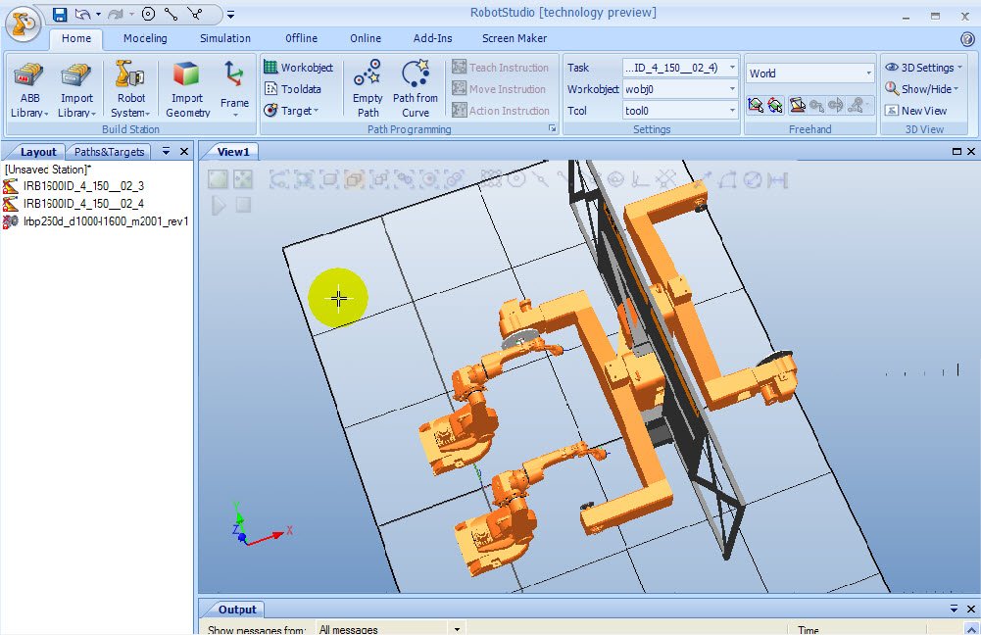Enable surface selection level in View1

[304, 179]
